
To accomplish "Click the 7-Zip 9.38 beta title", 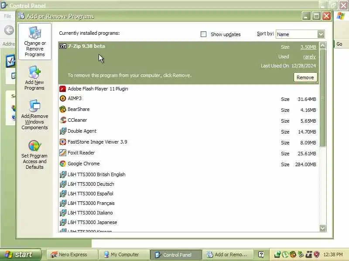I will point(86,46).
